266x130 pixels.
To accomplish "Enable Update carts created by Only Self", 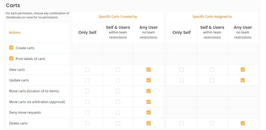I will click(87, 80).
